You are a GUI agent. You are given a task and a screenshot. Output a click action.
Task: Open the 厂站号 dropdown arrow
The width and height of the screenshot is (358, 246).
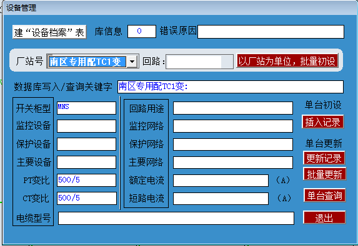[132, 62]
